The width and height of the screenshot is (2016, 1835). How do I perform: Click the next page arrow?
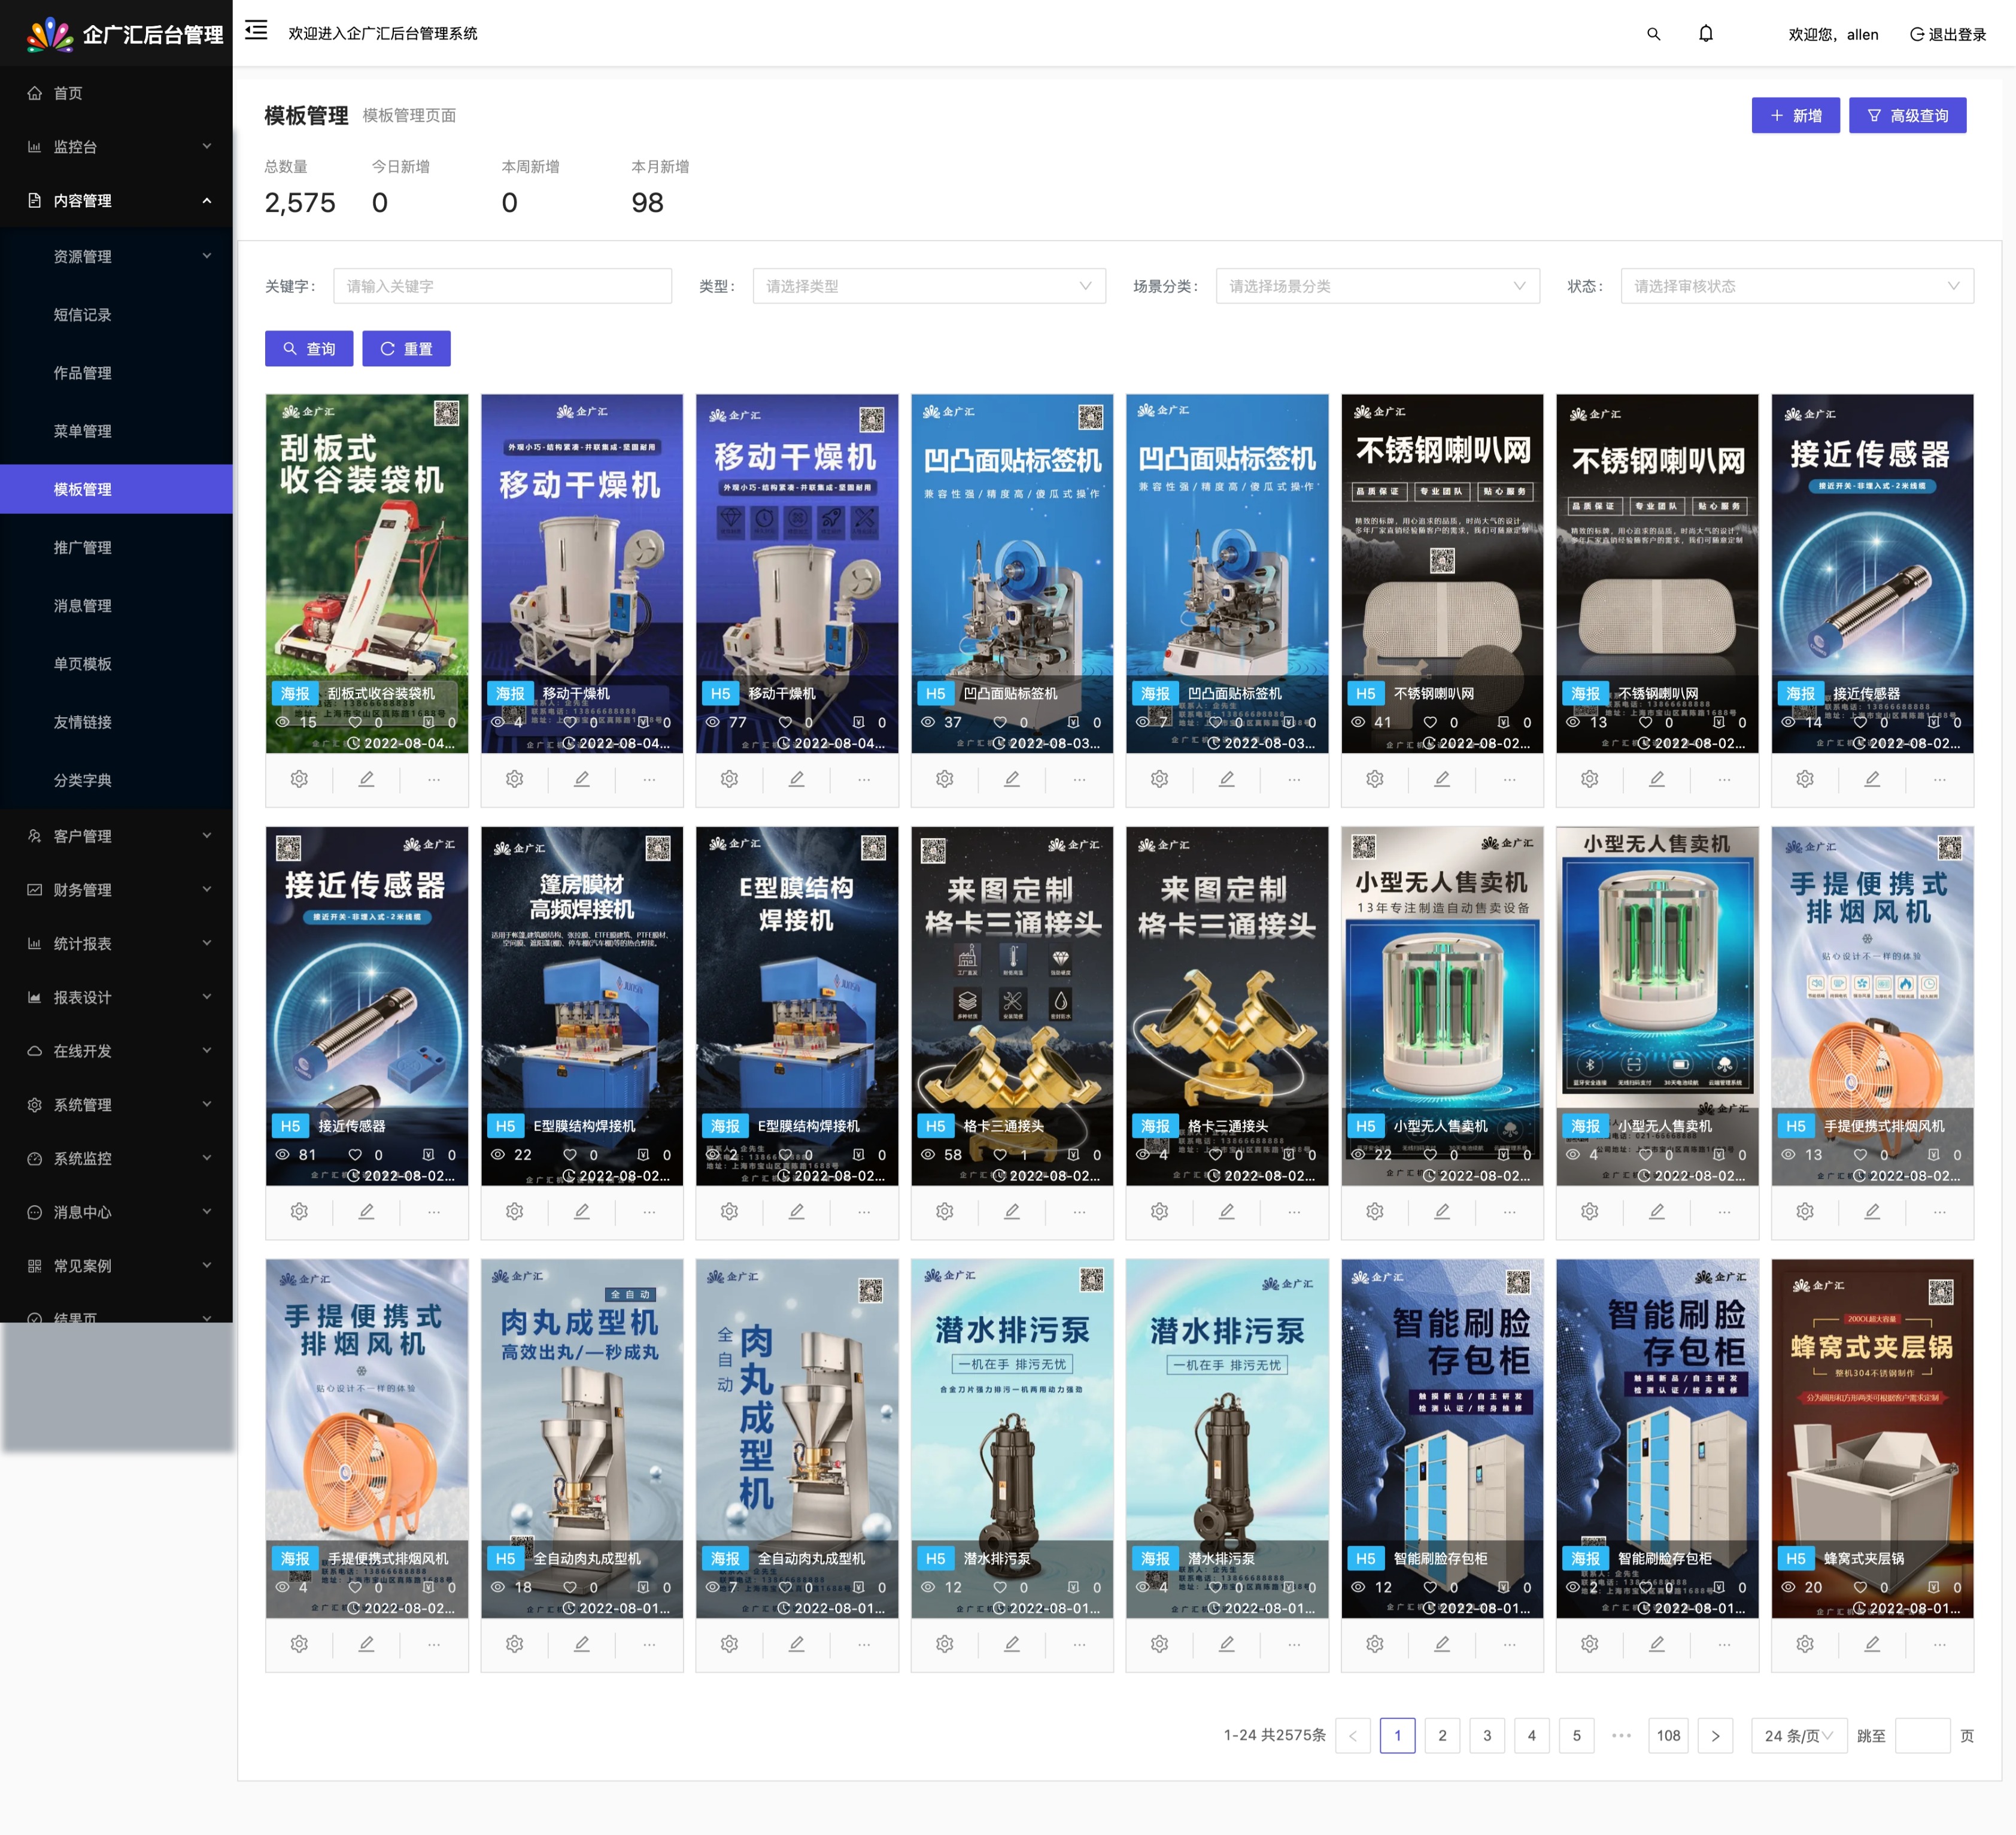pyautogui.click(x=1715, y=1736)
